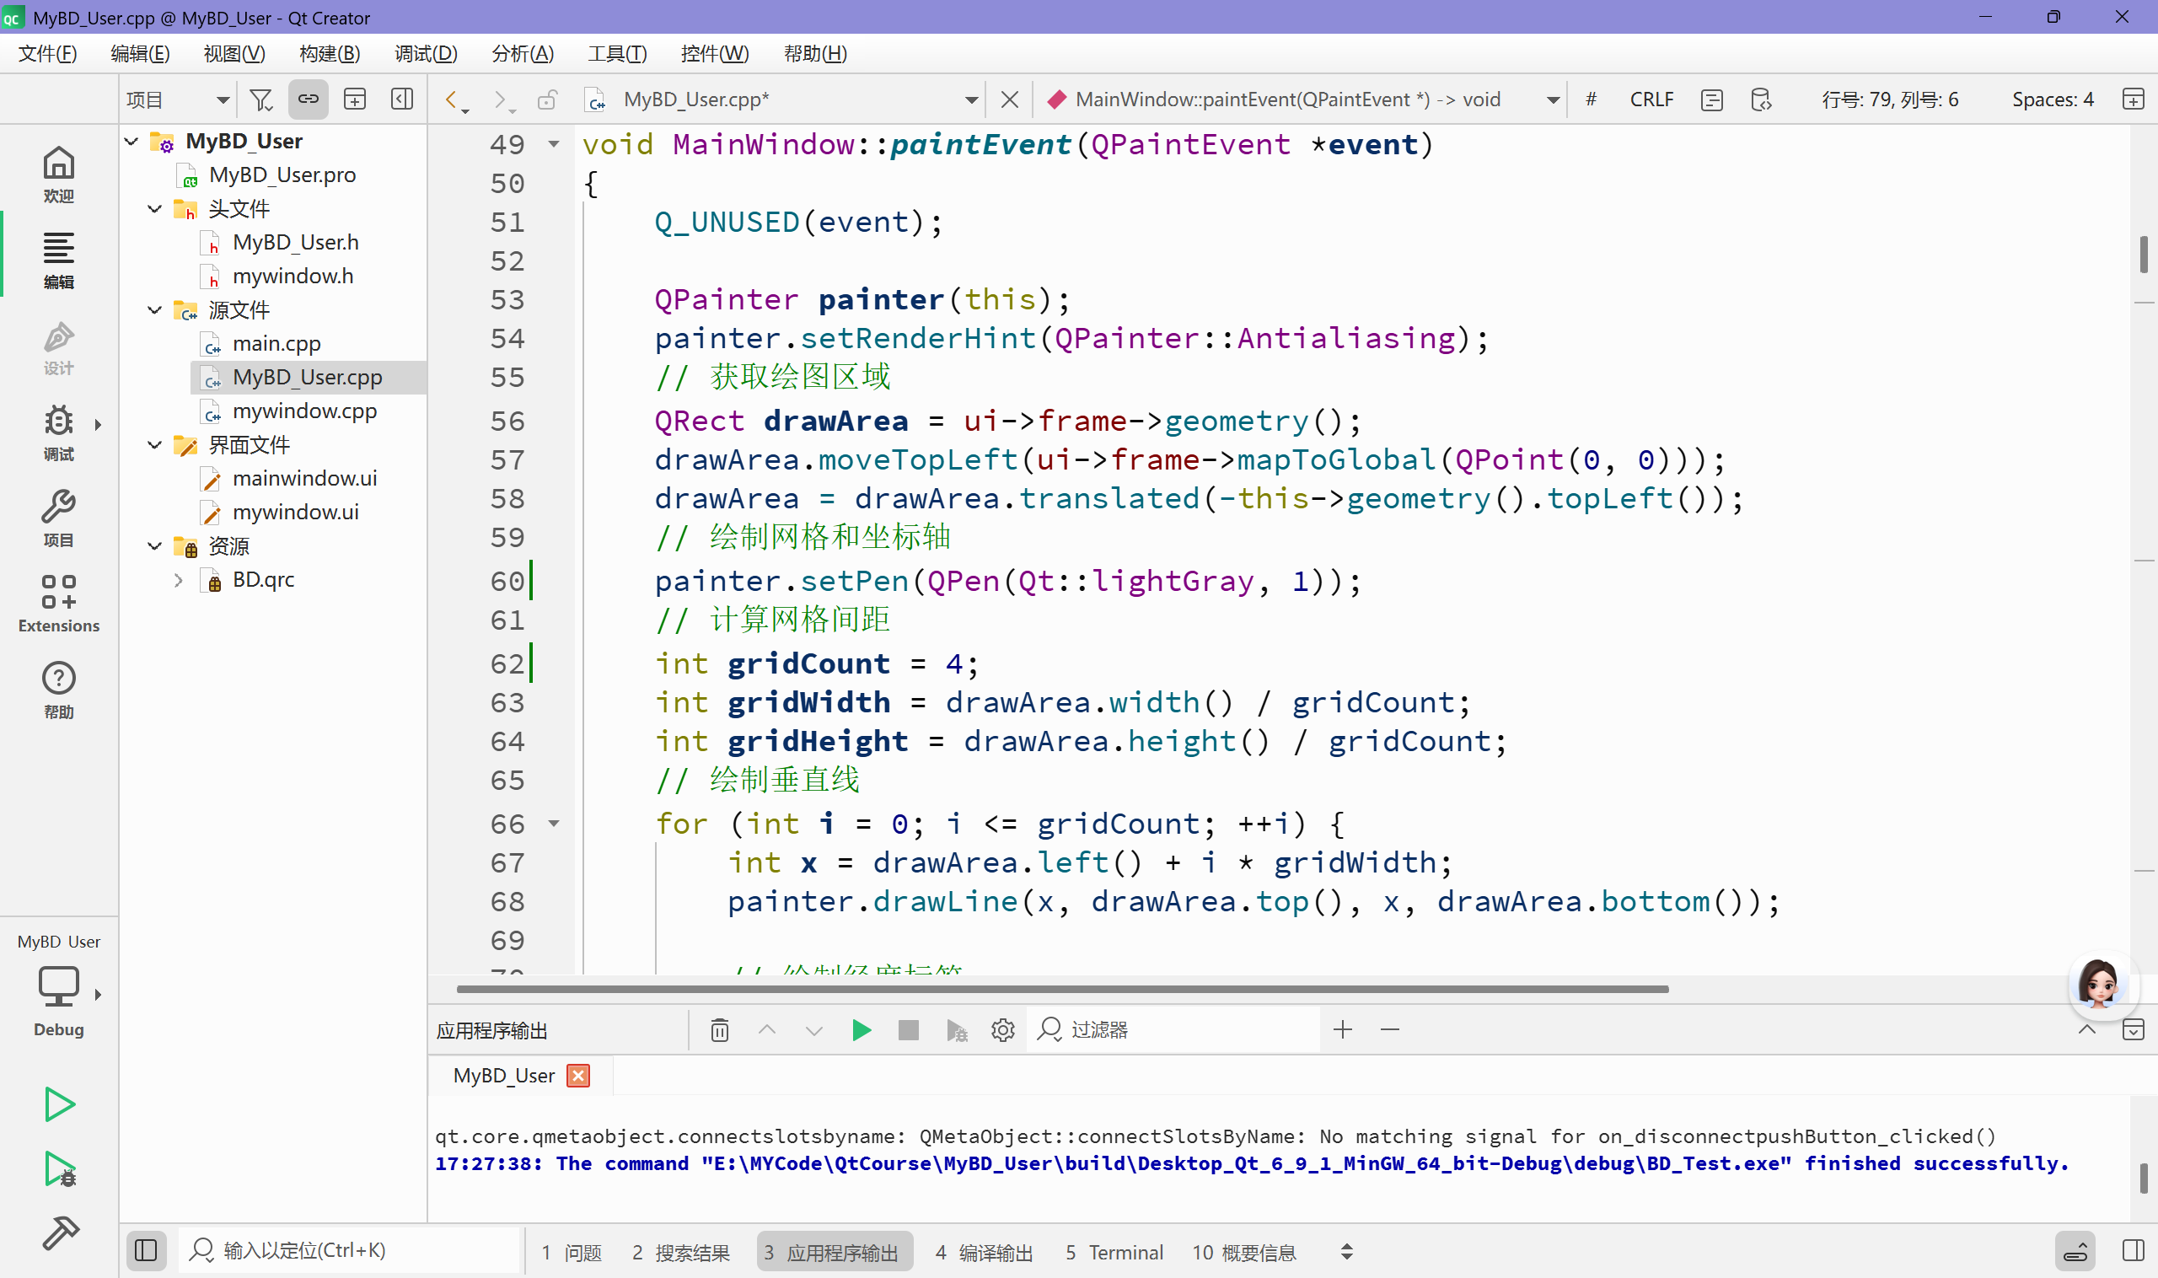Open the Extensions mode

coord(58,604)
